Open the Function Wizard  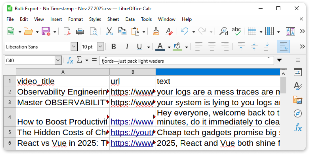pyautogui.click(x=70, y=60)
